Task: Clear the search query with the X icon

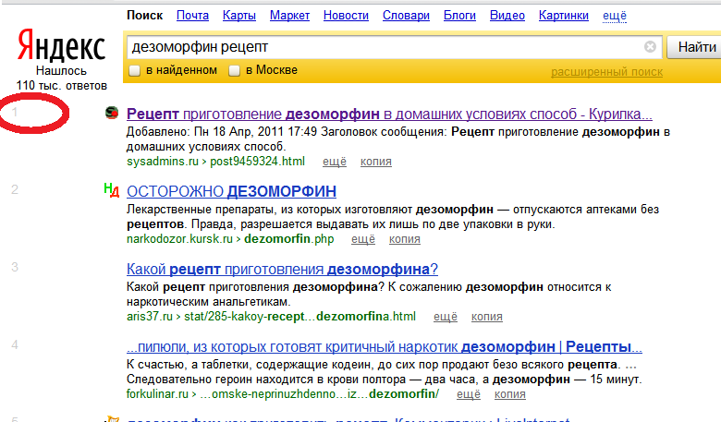Action: coord(650,47)
